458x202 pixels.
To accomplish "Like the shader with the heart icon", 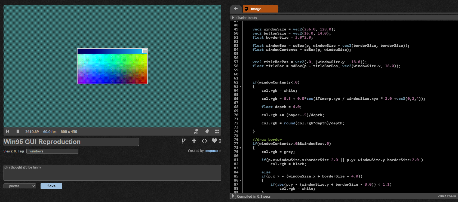I will click(x=214, y=141).
